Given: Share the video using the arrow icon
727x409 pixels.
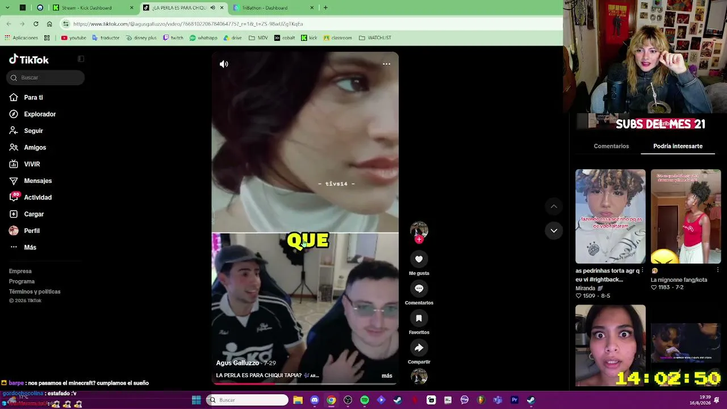Looking at the screenshot, I should (x=419, y=348).
